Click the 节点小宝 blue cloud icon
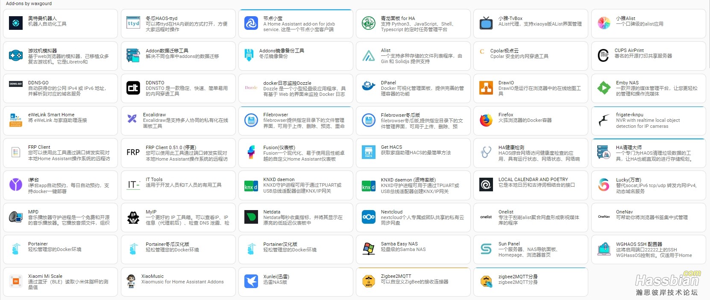710x300 pixels. coord(251,23)
